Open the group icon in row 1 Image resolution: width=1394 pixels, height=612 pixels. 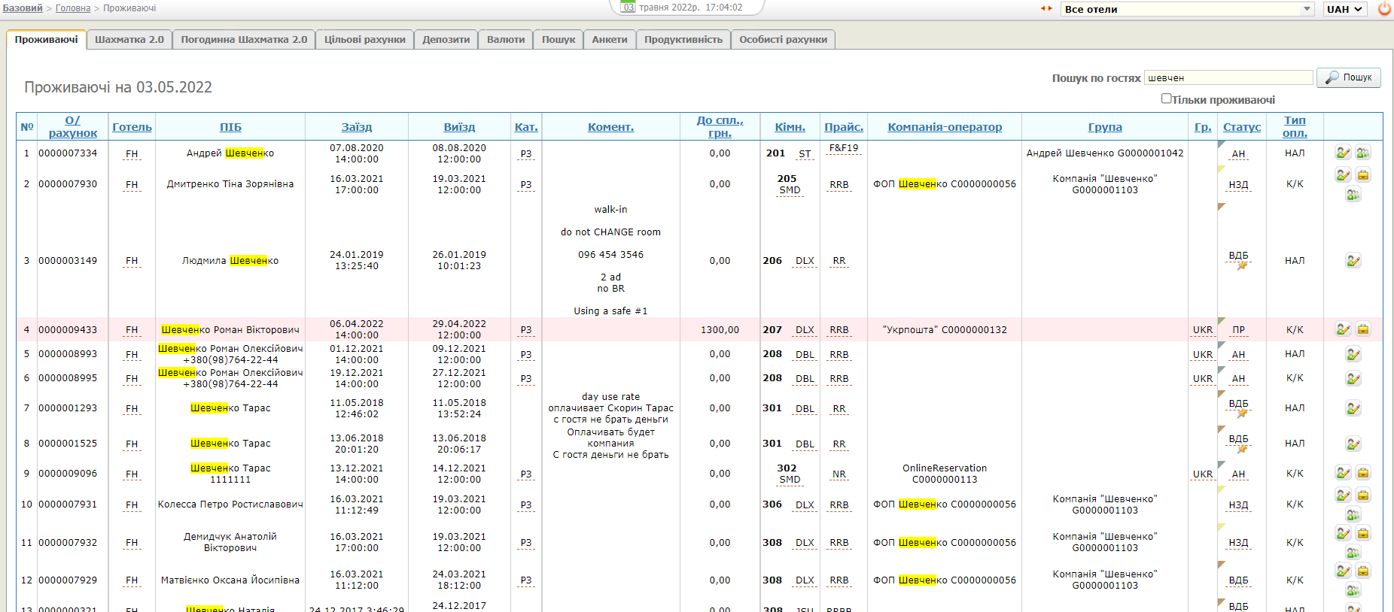(1362, 153)
